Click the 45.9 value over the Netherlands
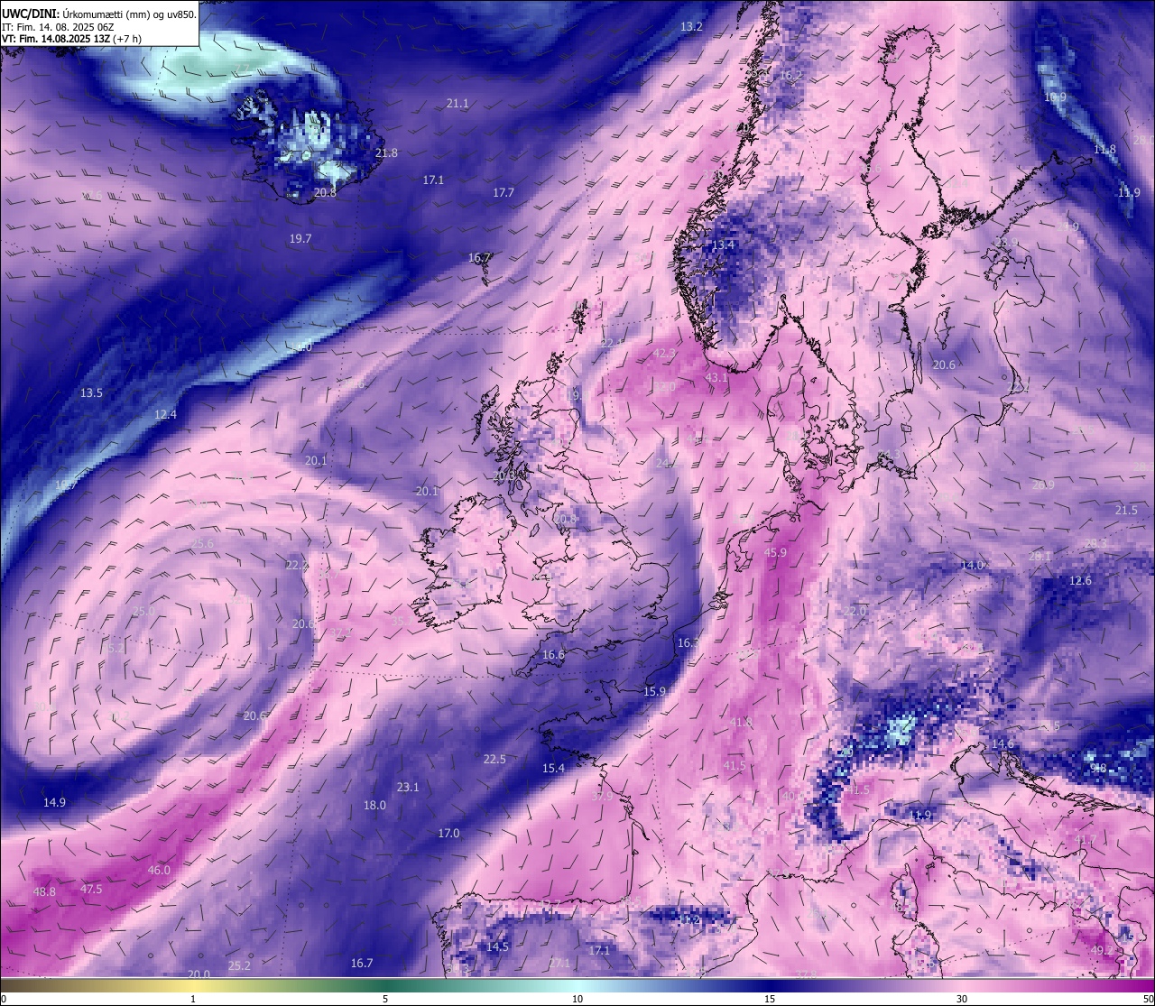Screen dimensions: 1155x1006 click(x=775, y=553)
